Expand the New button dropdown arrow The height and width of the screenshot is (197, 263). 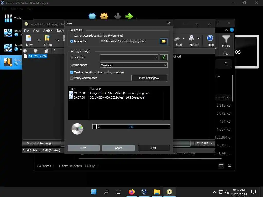pos(39,41)
